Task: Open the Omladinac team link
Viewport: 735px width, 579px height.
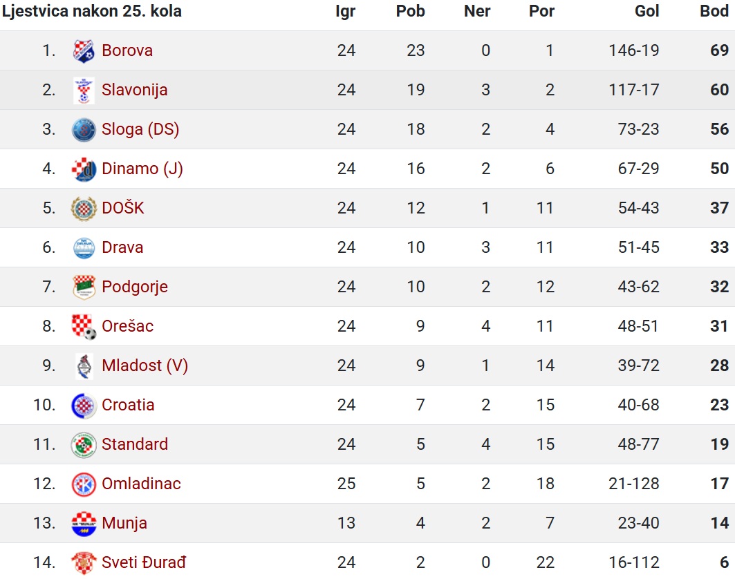Action: click(x=141, y=483)
